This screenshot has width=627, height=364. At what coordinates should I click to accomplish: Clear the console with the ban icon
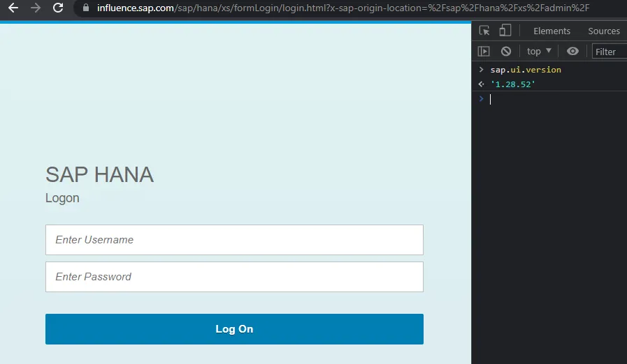tap(506, 51)
